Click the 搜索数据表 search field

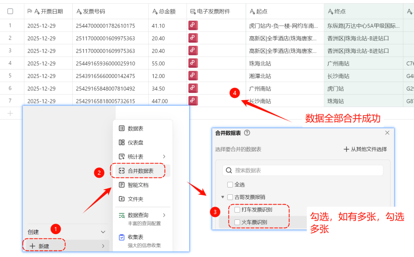click(302, 171)
